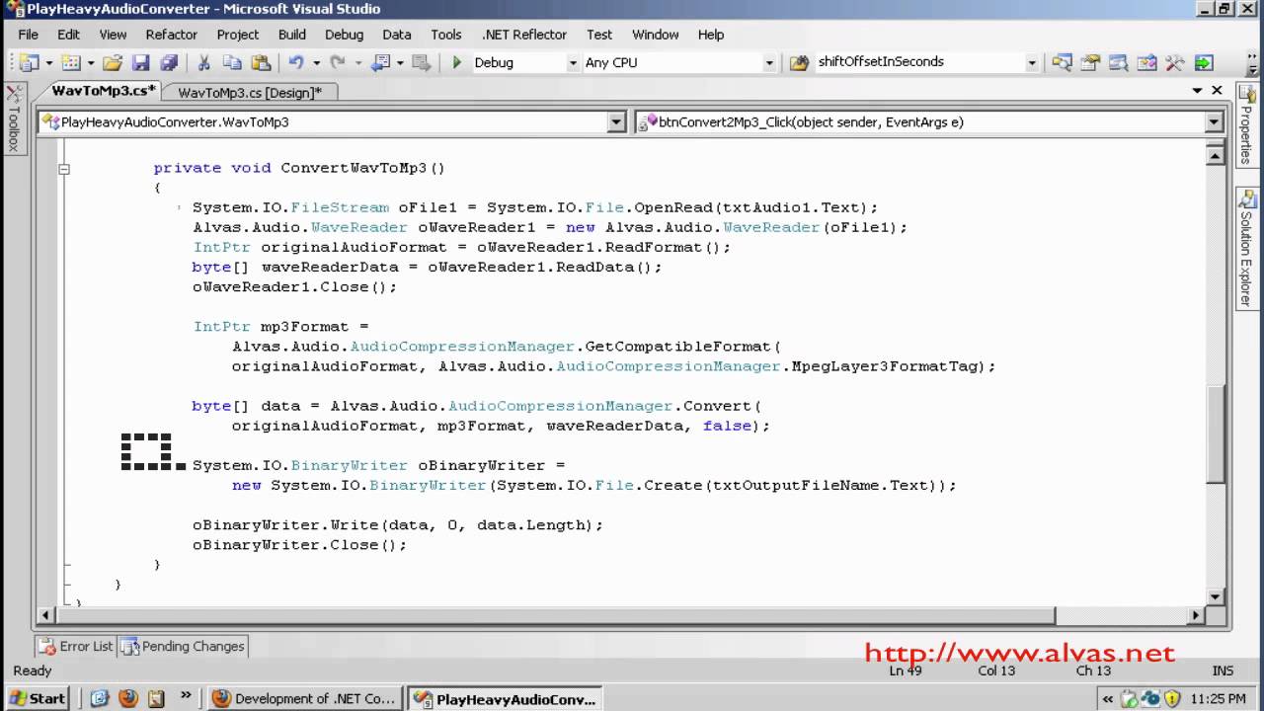This screenshot has width=1264, height=711.
Task: Open the Edit menu
Action: click(68, 35)
